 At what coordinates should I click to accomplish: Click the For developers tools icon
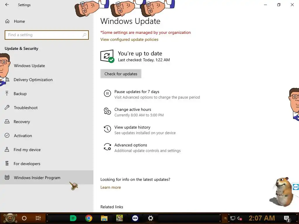coord(7,163)
